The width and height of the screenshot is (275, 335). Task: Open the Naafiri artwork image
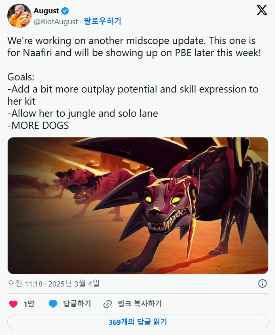[138, 206]
